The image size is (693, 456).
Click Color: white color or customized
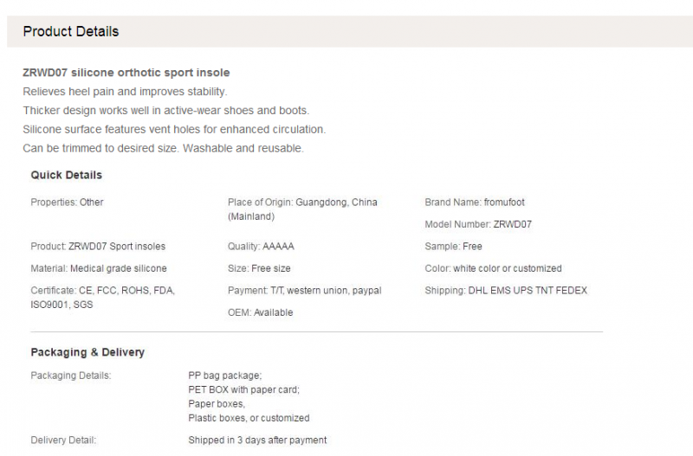pos(493,268)
